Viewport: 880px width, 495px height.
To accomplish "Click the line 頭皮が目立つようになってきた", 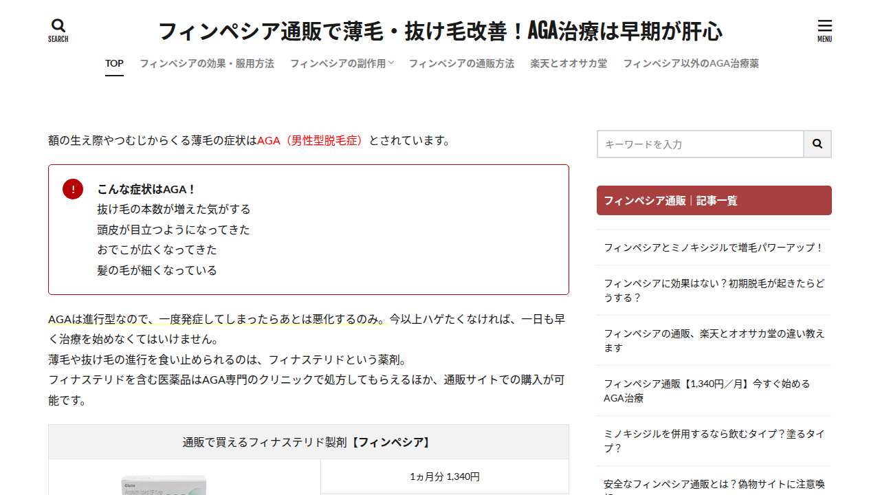I will (174, 230).
